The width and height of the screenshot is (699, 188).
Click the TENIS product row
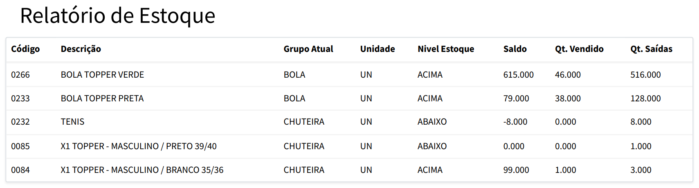(x=72, y=122)
